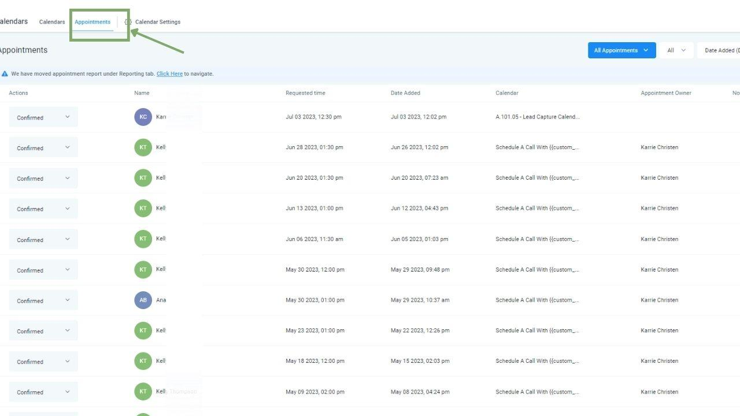
Task: Expand the All Appointments blue dropdown
Action: pyautogui.click(x=622, y=50)
